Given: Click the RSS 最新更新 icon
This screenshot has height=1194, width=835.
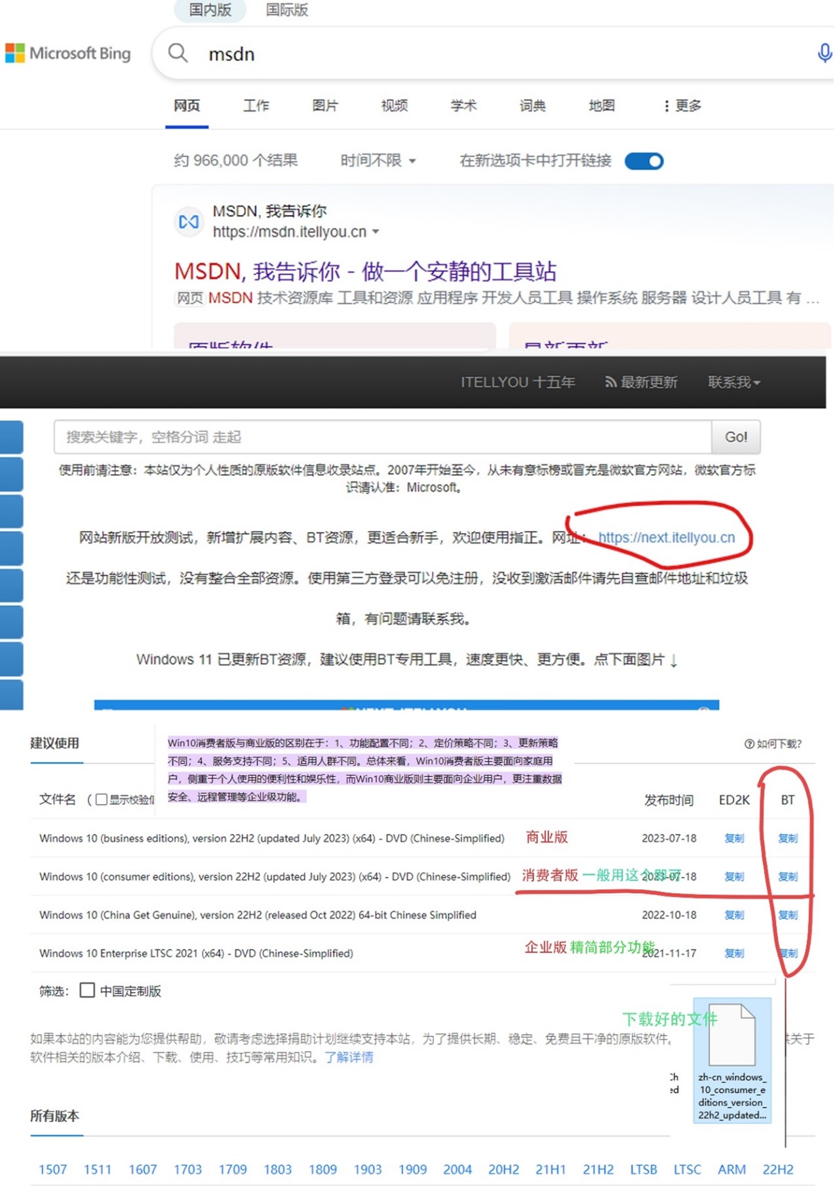Looking at the screenshot, I should 610,382.
